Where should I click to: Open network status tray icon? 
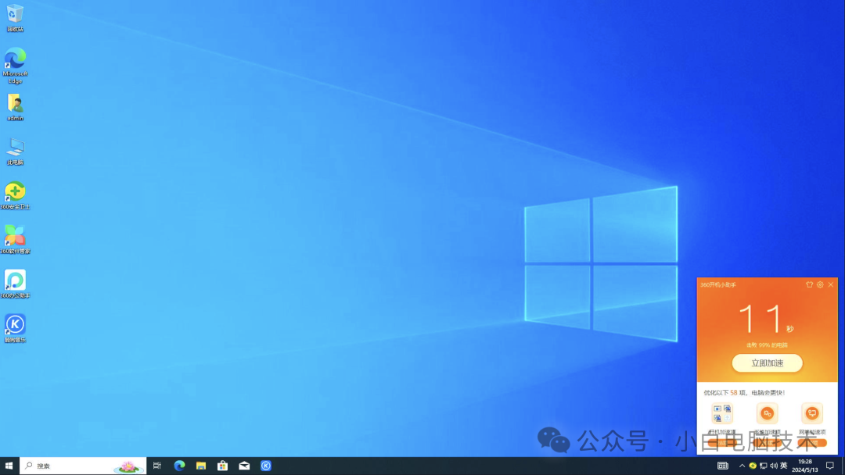[x=763, y=466]
